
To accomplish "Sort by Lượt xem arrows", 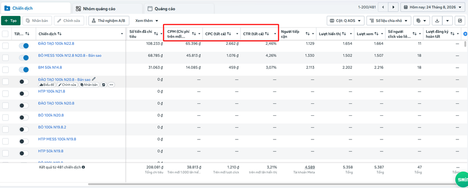I will 377,34.
